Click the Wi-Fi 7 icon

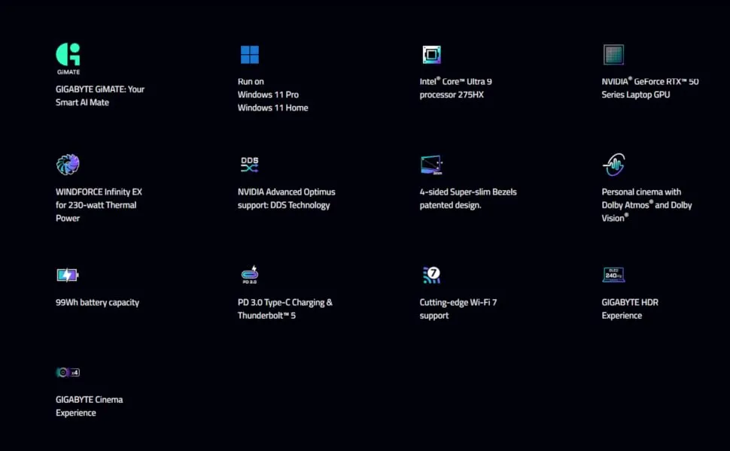click(431, 275)
